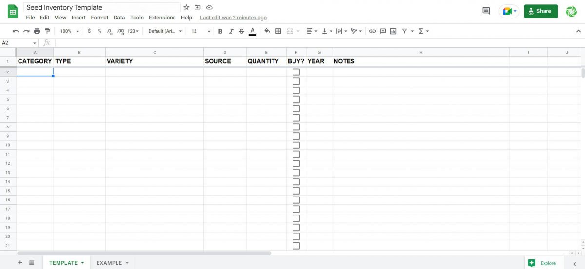Star this spreadsheet document
The height and width of the screenshot is (269, 585).
tap(186, 7)
